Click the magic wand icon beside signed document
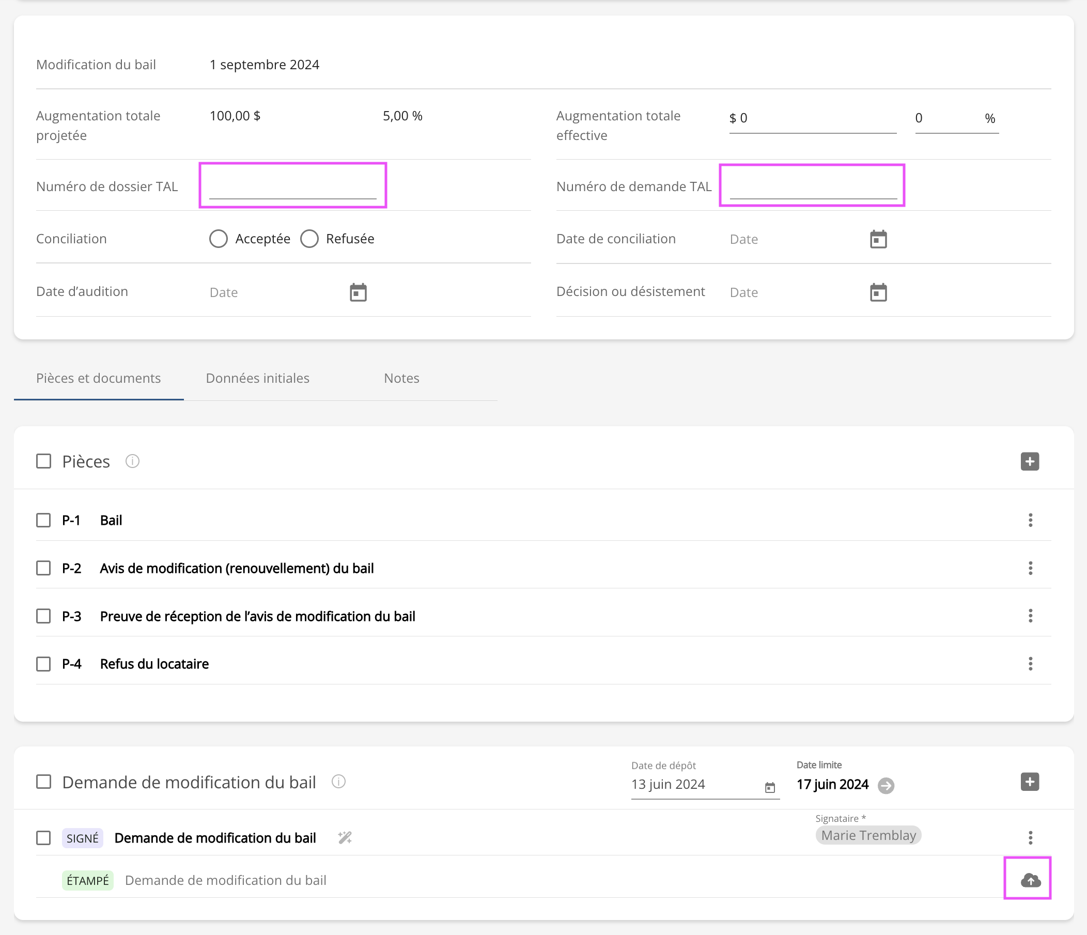The height and width of the screenshot is (935, 1087). [x=345, y=837]
